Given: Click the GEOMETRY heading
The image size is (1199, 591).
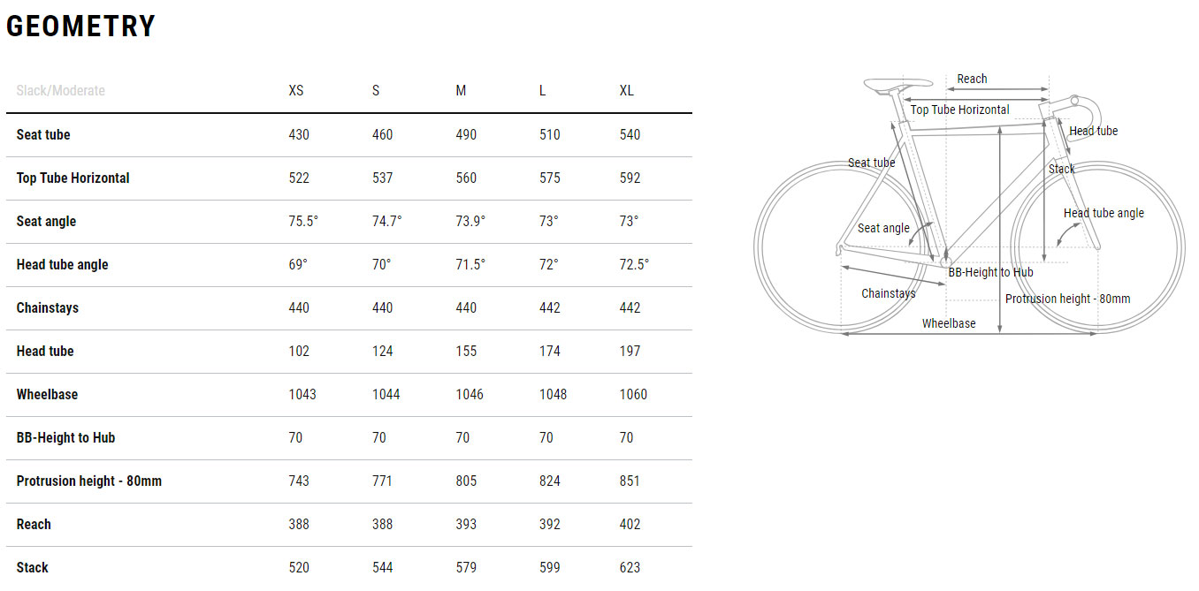Looking at the screenshot, I should pos(80,27).
